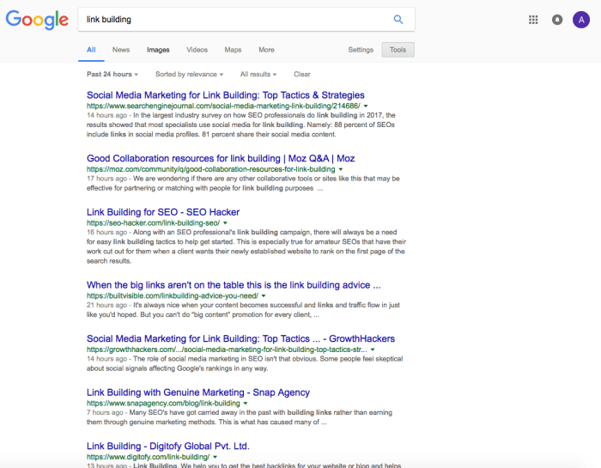The image size is (601, 468).
Task: Open Social Media Marketing Top Tactics & Strategies result
Action: point(225,95)
